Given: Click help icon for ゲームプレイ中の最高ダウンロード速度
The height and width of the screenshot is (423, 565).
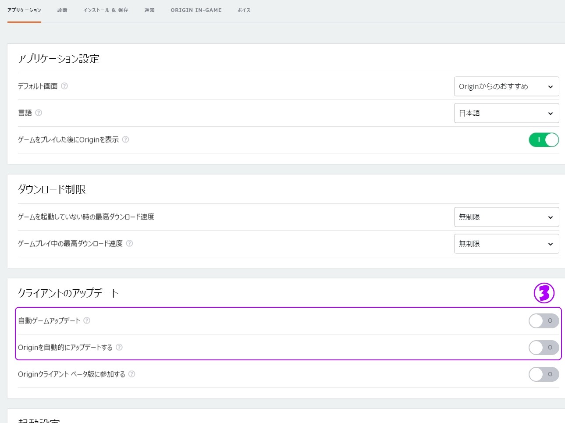Looking at the screenshot, I should click(129, 243).
